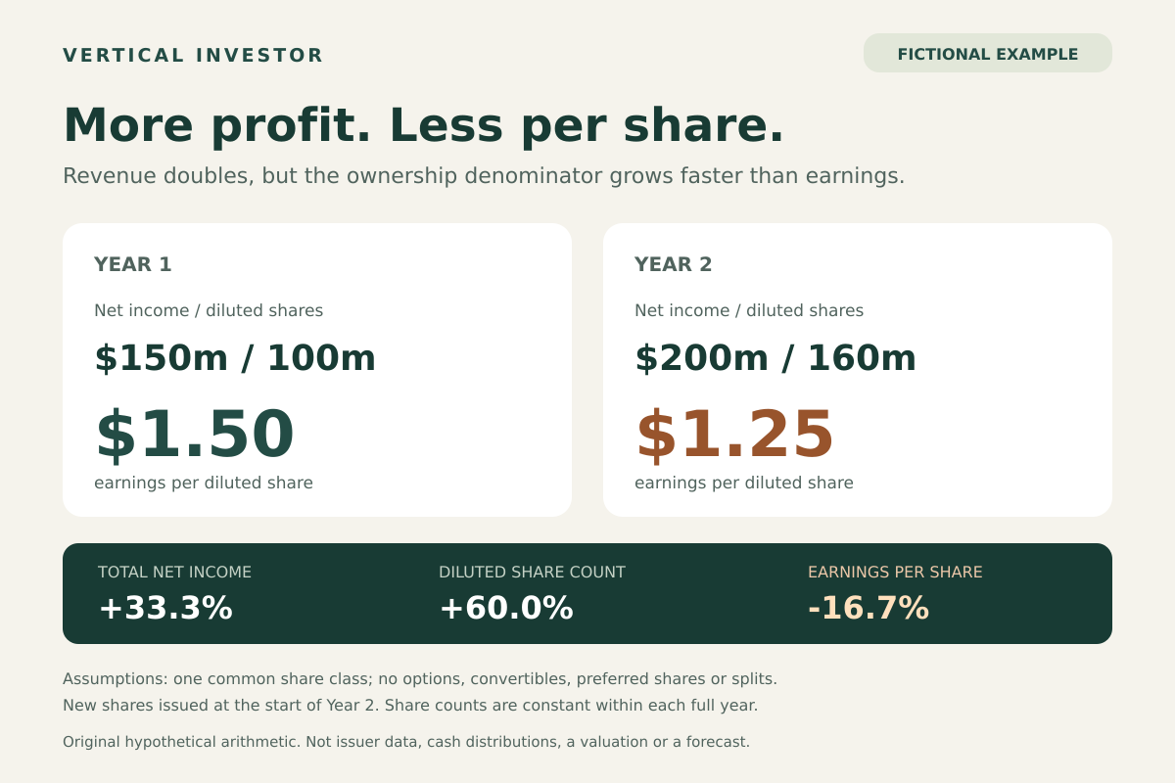Click the YEAR 2 card heading
The width and height of the screenshot is (1175, 783).
[x=674, y=264]
